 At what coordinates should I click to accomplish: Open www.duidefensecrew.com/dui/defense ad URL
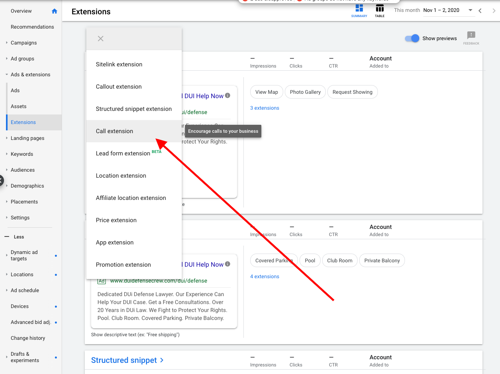[158, 281]
